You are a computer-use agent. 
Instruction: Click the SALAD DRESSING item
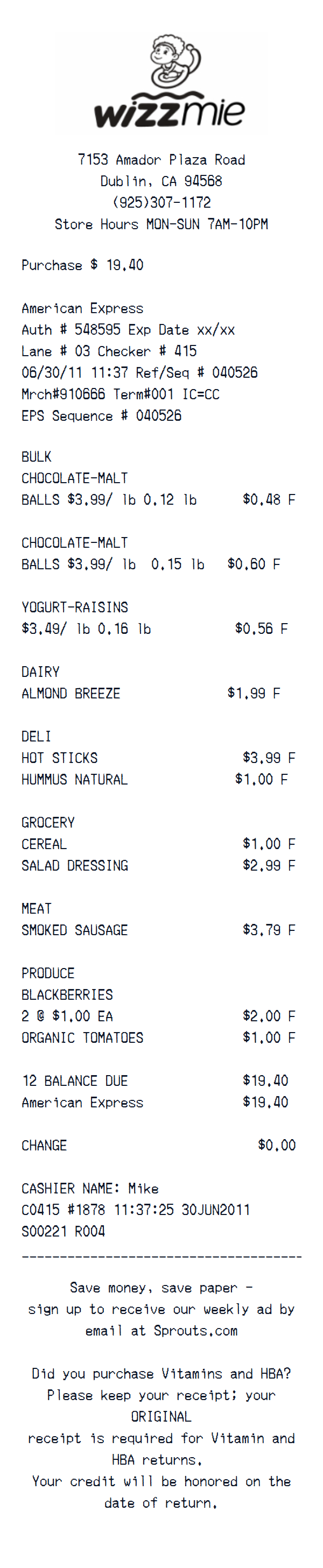click(74, 866)
